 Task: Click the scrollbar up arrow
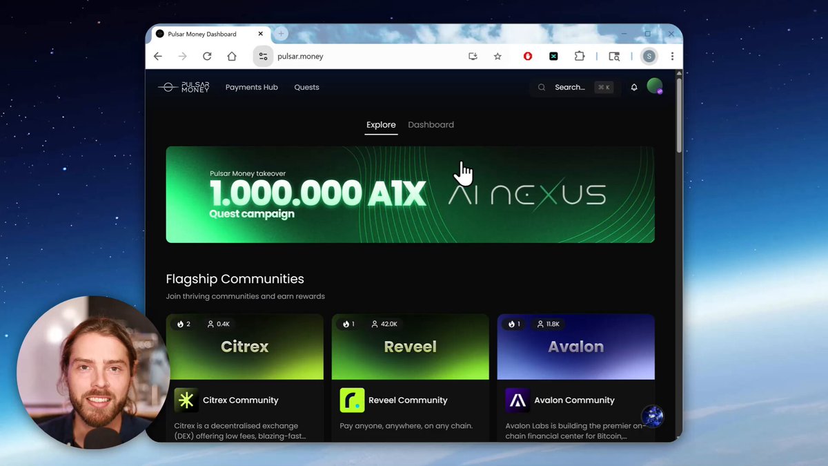coord(679,73)
